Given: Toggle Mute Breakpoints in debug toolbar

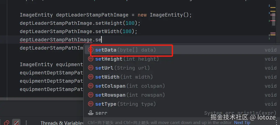Looking at the screenshot, I should click(x=16, y=123).
